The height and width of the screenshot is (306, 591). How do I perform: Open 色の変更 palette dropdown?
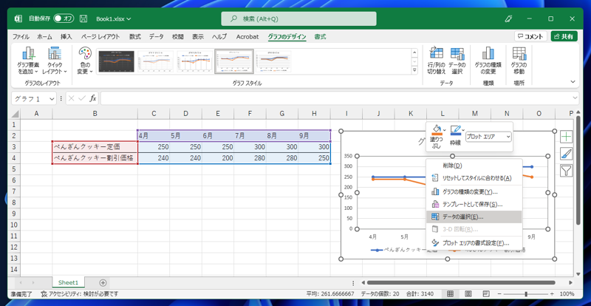click(x=85, y=61)
